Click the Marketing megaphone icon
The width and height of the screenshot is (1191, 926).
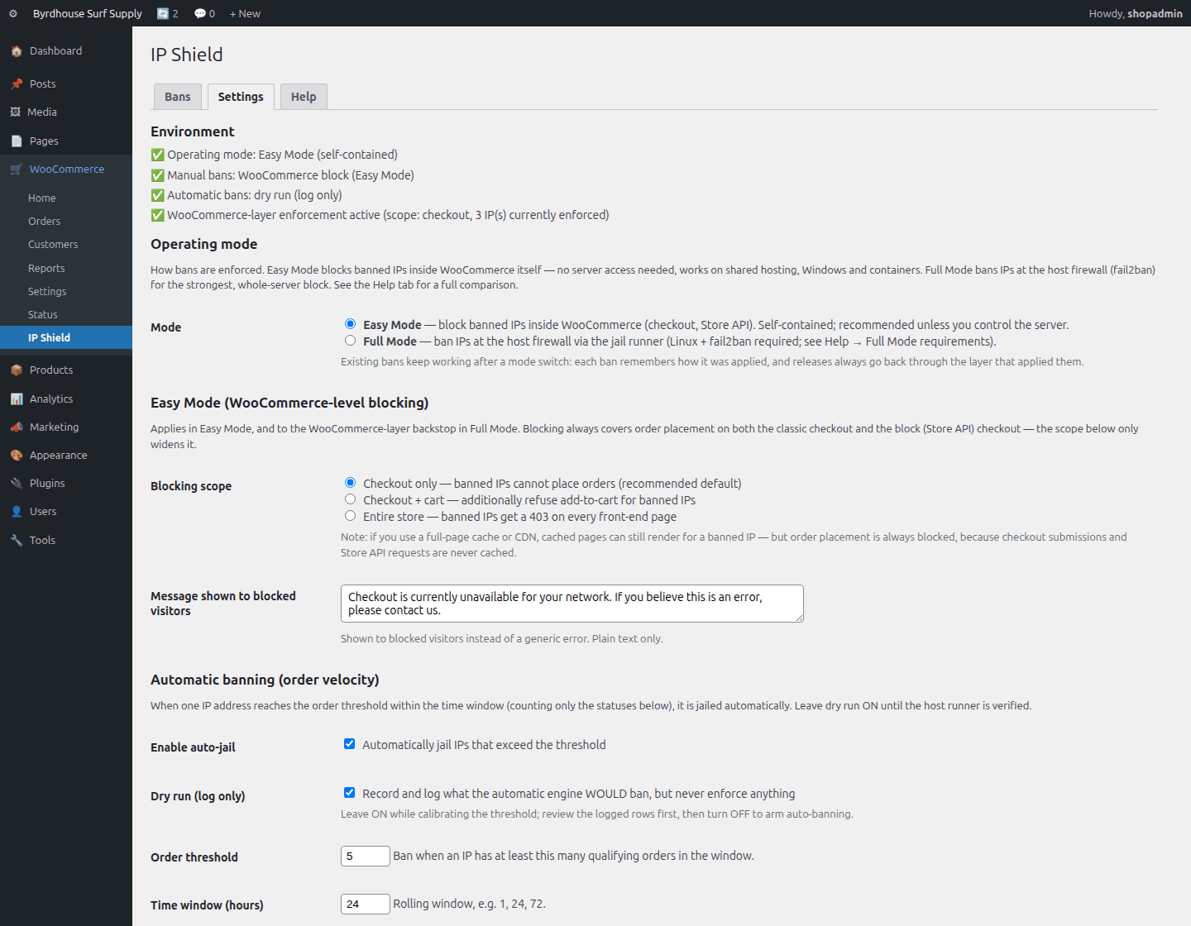(x=17, y=427)
